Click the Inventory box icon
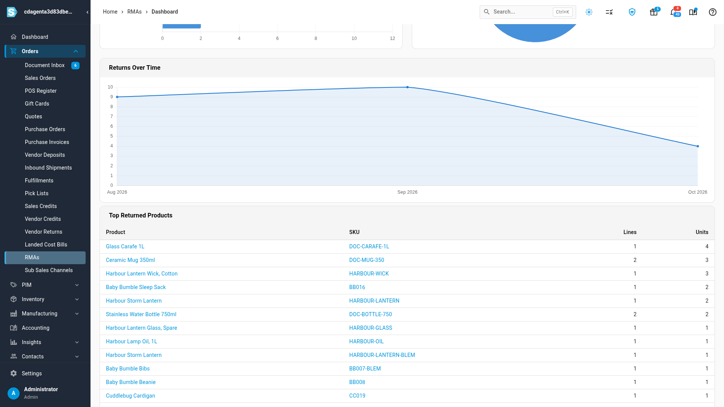The image size is (724, 407). (x=14, y=299)
